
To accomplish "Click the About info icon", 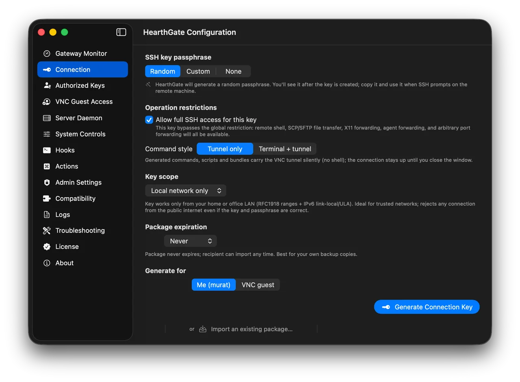I will (47, 263).
